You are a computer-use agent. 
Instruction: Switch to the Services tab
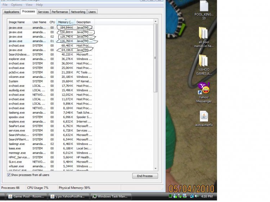(43, 12)
